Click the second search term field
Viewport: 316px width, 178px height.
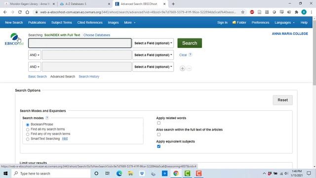(x=87, y=55)
